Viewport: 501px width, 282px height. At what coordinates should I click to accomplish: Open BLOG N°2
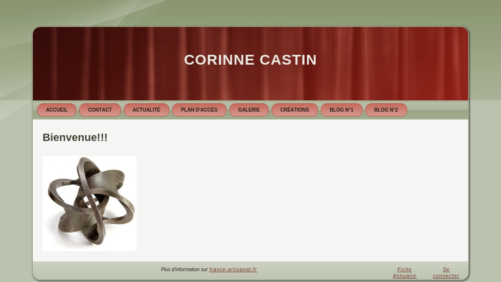tap(386, 110)
